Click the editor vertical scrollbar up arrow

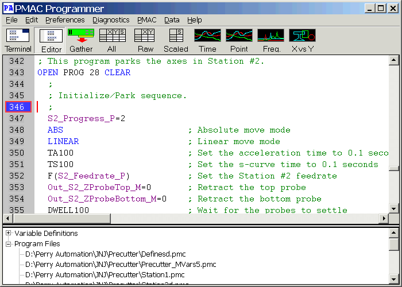pyautogui.click(x=393, y=61)
